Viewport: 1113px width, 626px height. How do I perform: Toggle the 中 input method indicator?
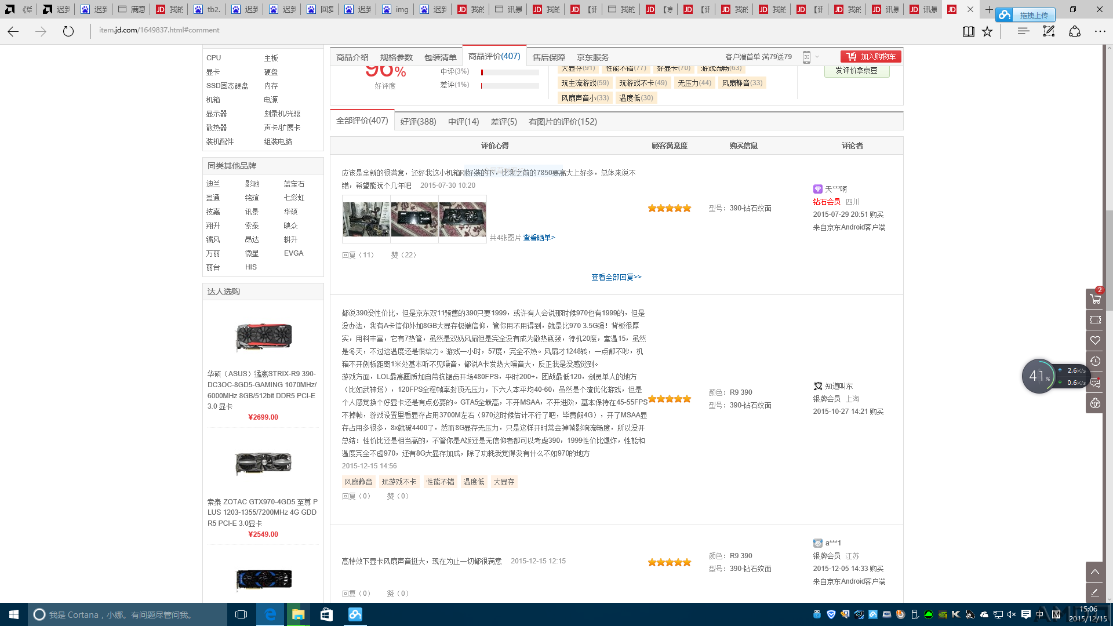point(1040,614)
